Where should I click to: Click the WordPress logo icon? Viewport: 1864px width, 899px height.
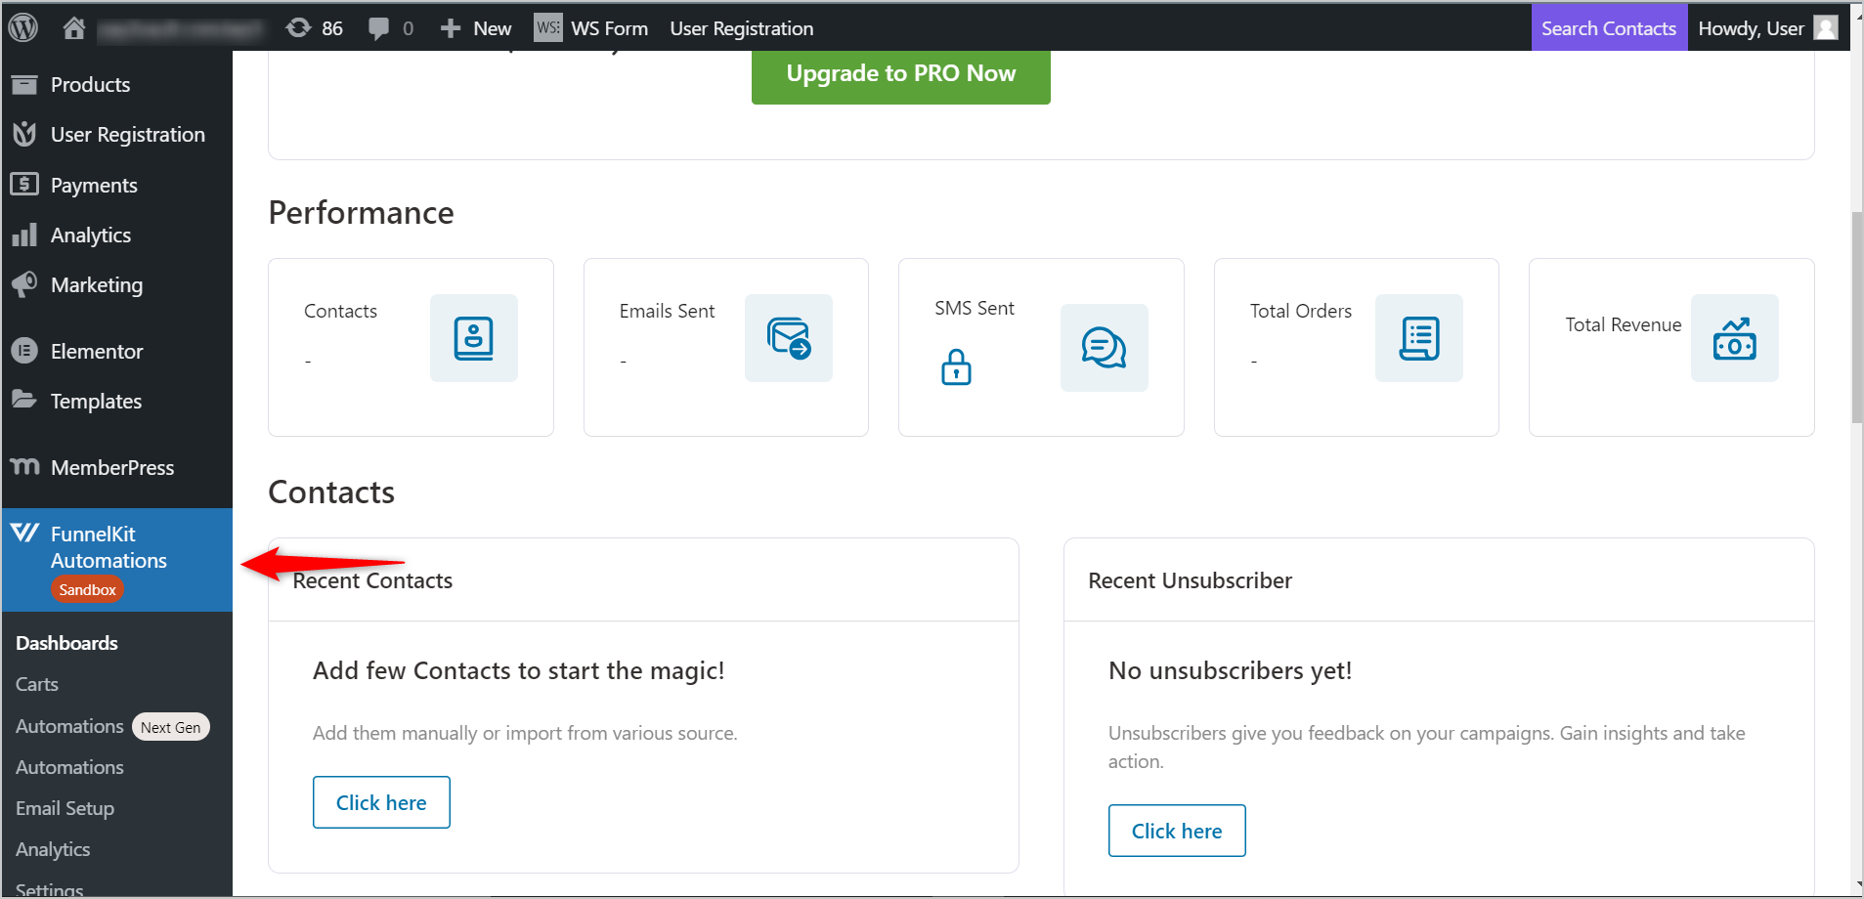click(x=22, y=27)
